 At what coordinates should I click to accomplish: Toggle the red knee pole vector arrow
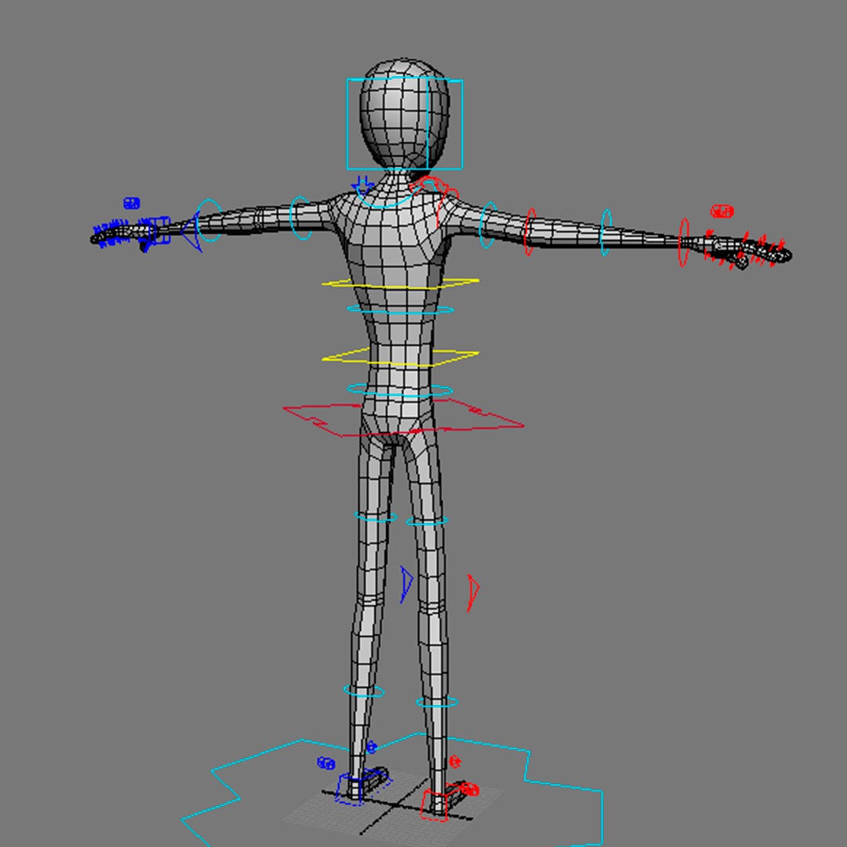(472, 591)
